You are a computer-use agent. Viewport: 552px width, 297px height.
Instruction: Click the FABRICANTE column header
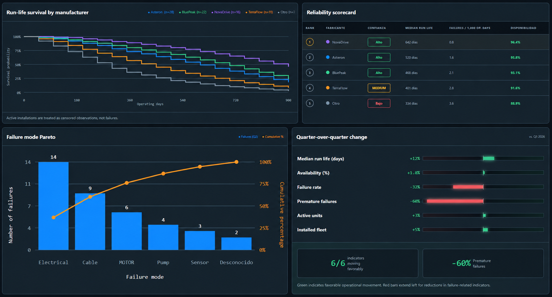pyautogui.click(x=335, y=28)
